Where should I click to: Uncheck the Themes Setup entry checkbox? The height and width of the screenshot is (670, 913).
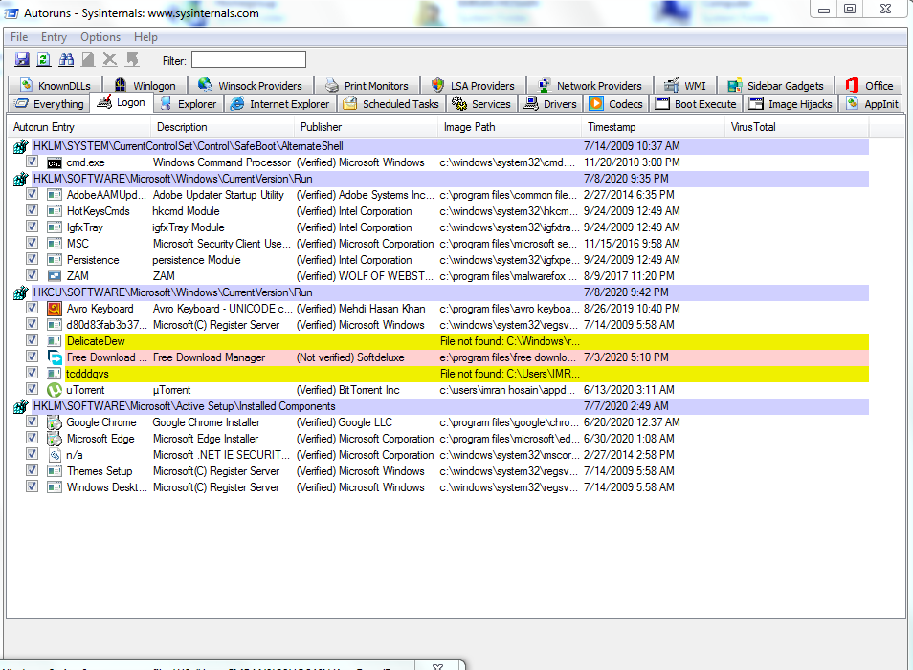pyautogui.click(x=32, y=471)
